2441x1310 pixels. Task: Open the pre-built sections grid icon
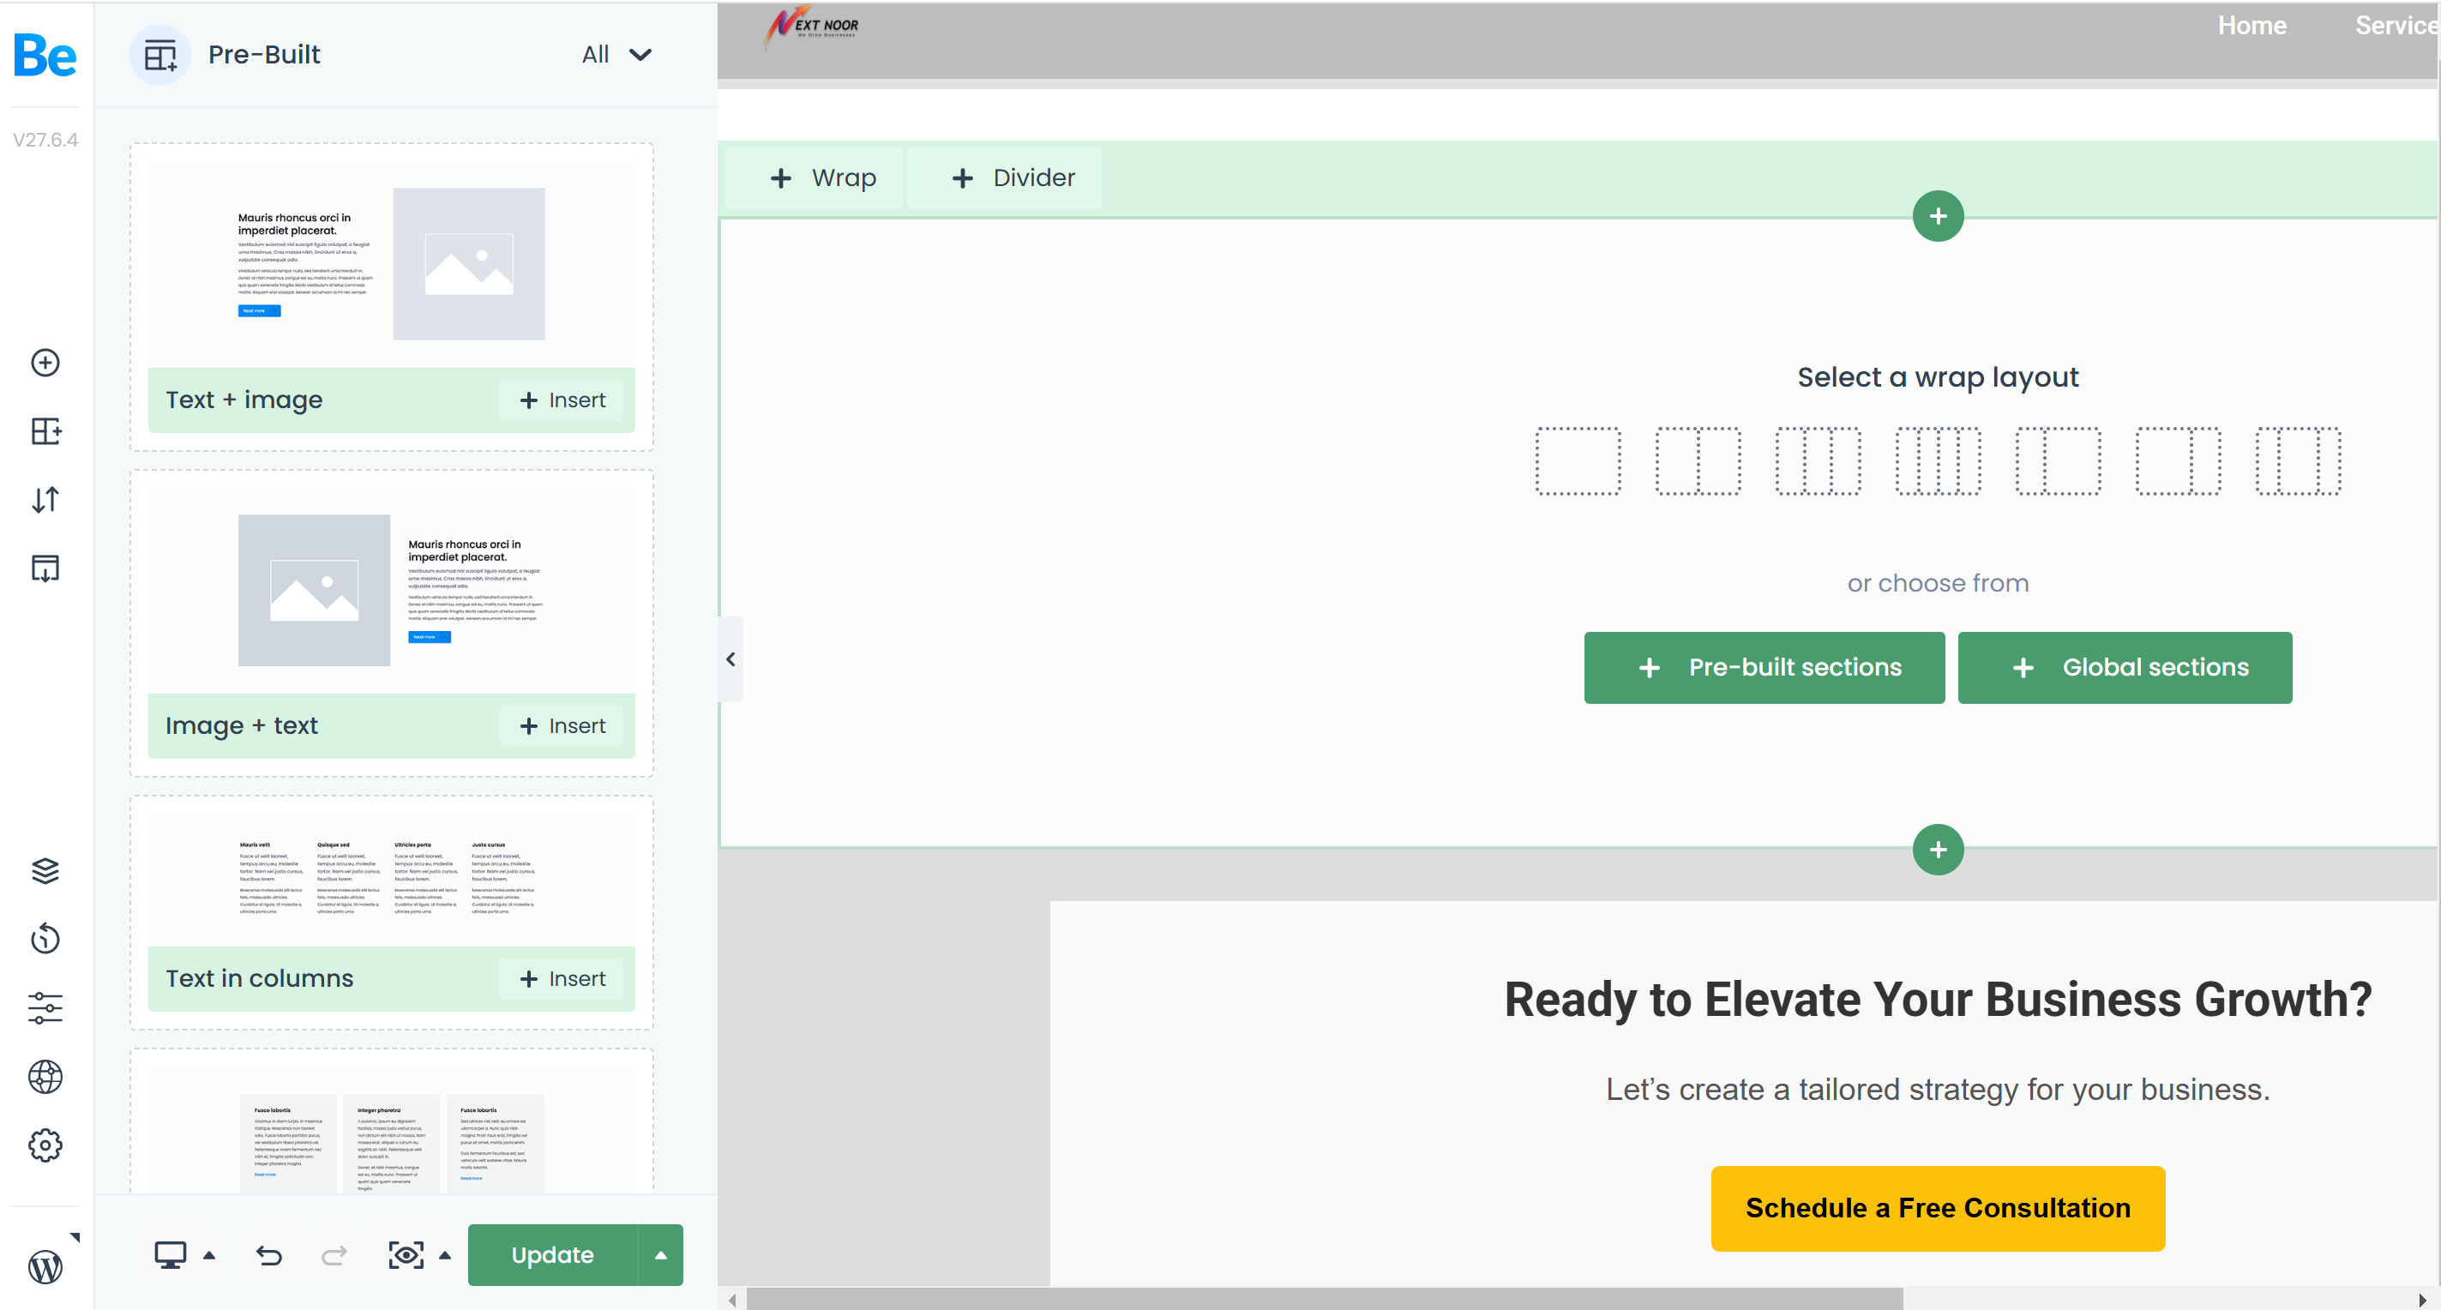click(45, 432)
